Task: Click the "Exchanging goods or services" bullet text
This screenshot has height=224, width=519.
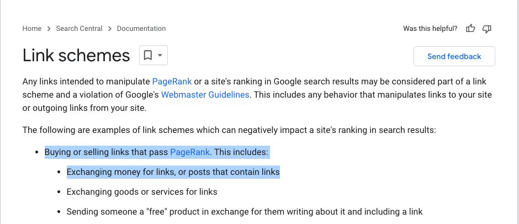Action: tap(142, 192)
